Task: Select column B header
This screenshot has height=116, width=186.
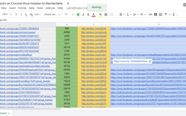Action: click(67, 24)
